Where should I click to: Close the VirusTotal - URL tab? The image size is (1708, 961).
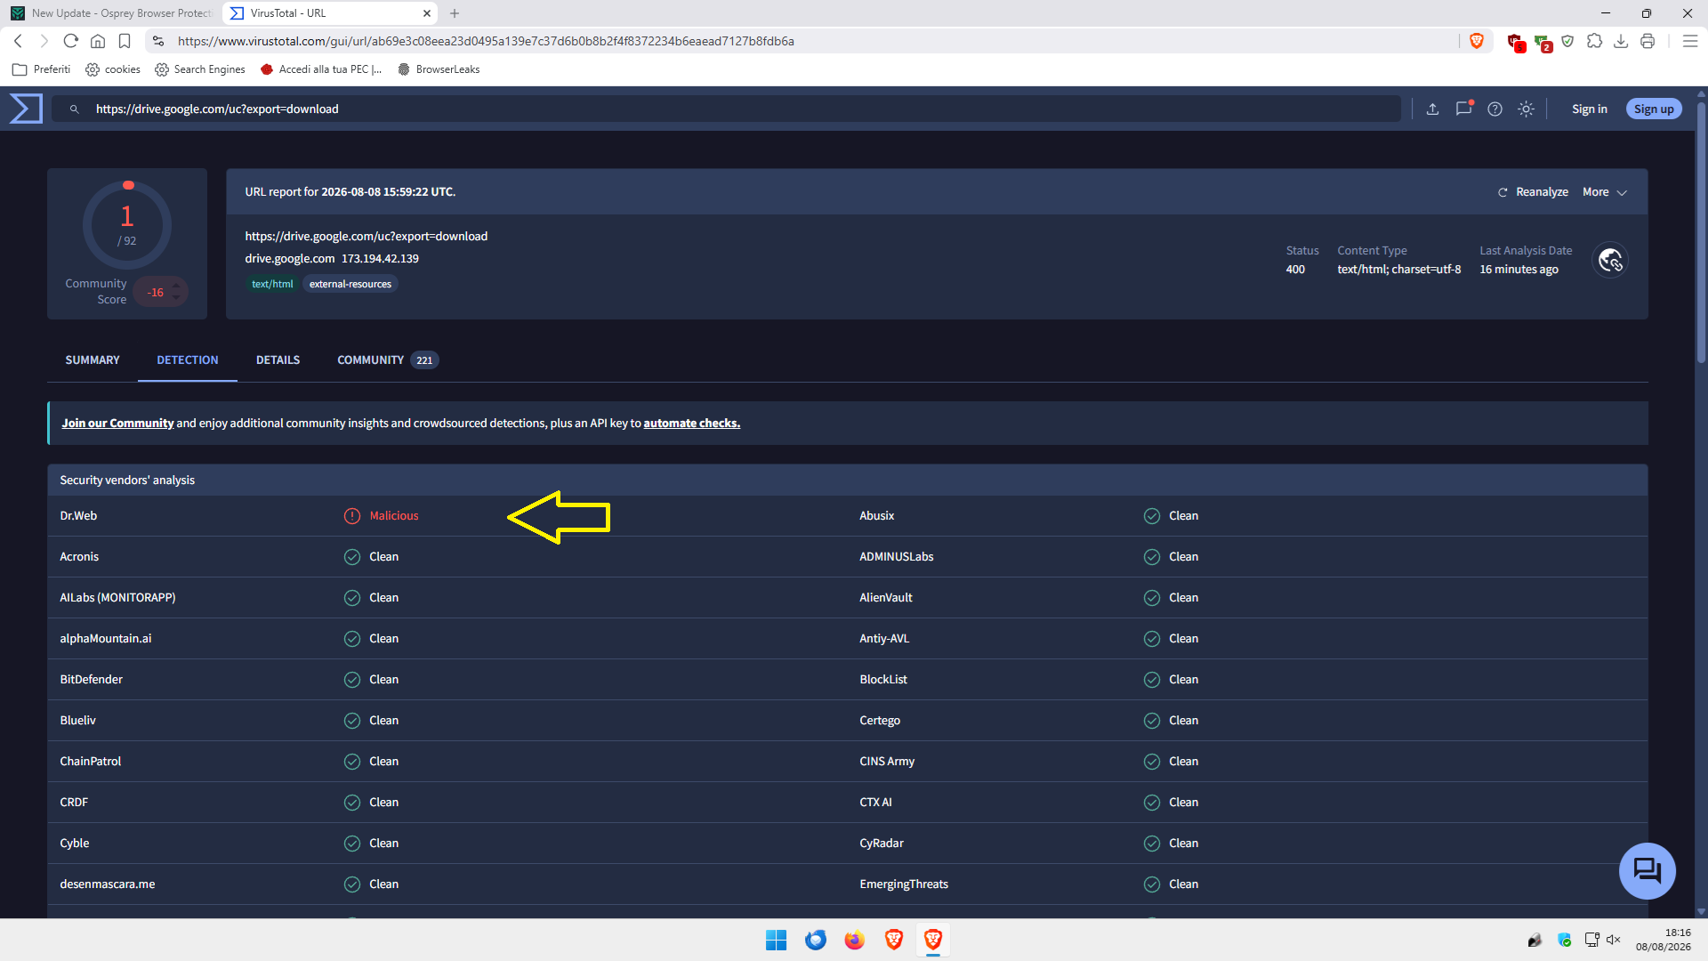point(427,13)
